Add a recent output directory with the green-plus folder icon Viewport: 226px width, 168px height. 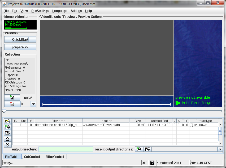[x=139, y=149]
